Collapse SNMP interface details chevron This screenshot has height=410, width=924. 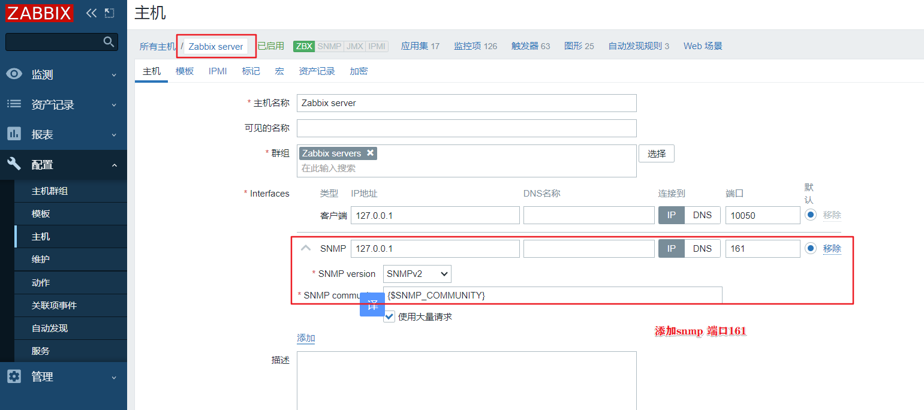306,248
